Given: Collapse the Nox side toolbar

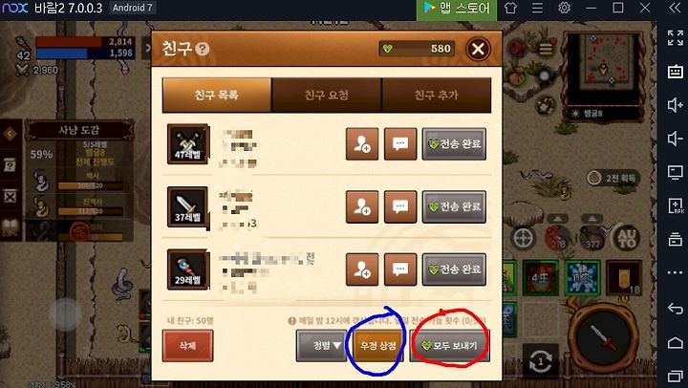Looking at the screenshot, I should 675,8.
